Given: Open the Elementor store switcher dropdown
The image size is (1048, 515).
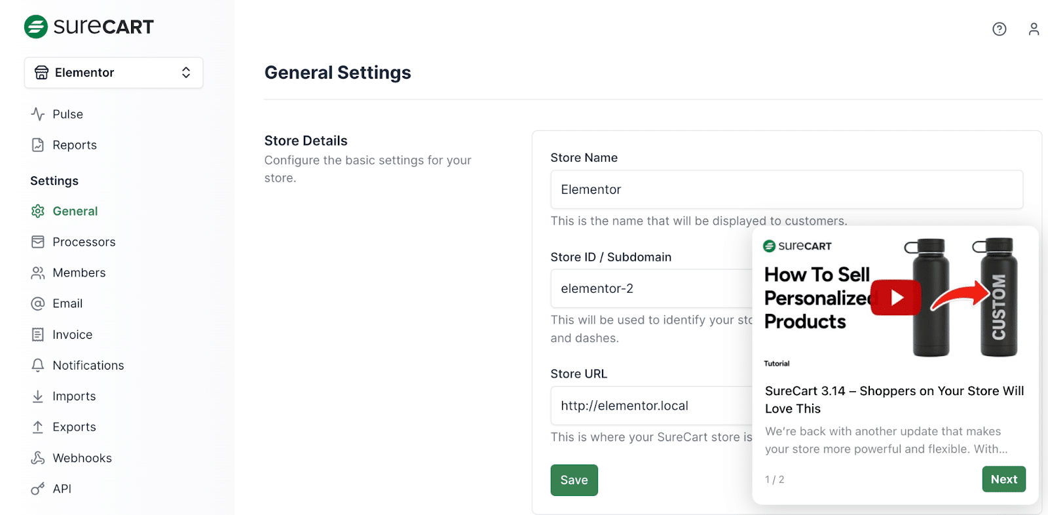Looking at the screenshot, I should [x=114, y=73].
